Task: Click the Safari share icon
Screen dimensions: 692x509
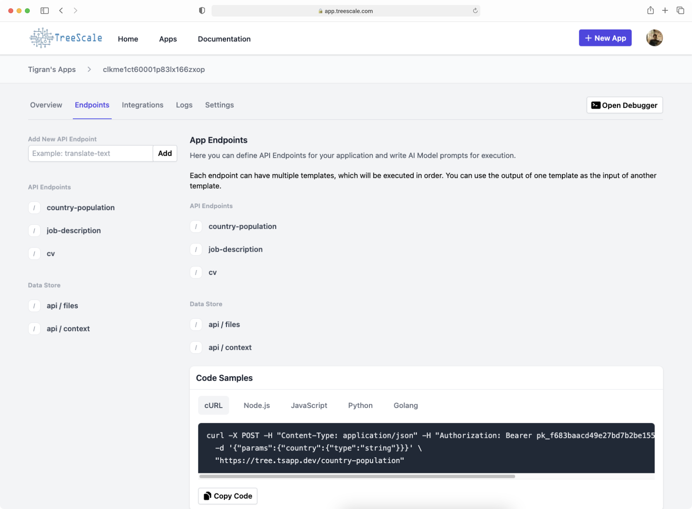Action: tap(650, 11)
